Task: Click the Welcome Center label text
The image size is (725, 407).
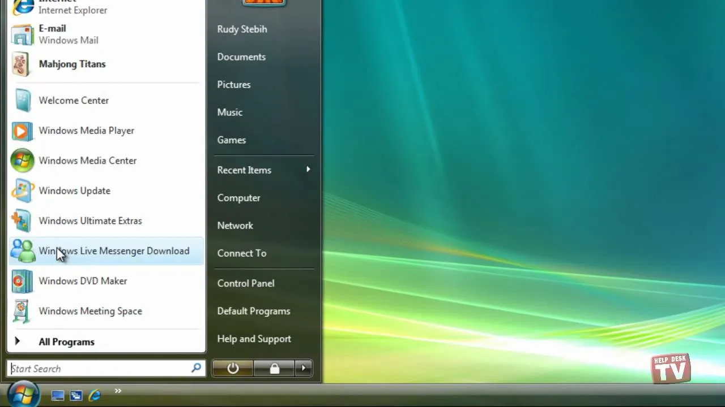Action: pyautogui.click(x=74, y=101)
